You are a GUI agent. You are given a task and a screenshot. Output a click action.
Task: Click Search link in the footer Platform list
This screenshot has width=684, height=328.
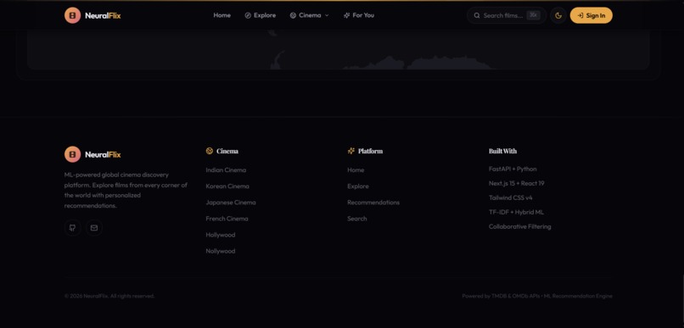[356, 219]
